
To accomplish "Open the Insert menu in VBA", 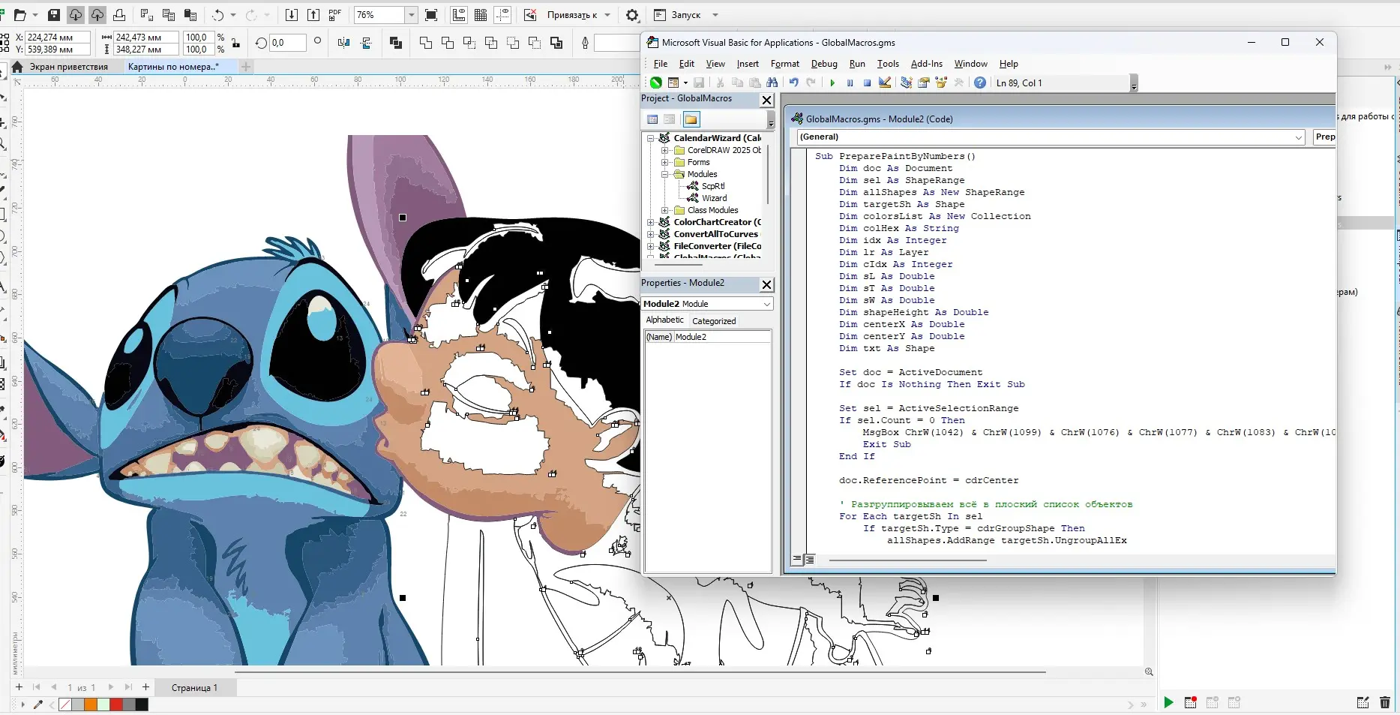I will pyautogui.click(x=748, y=64).
